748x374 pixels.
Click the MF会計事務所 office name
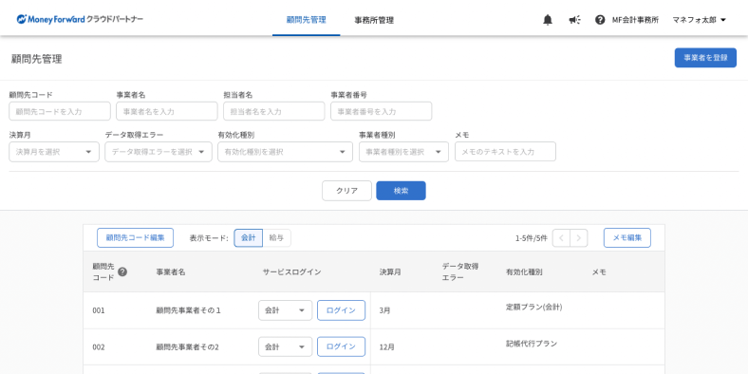tap(635, 20)
